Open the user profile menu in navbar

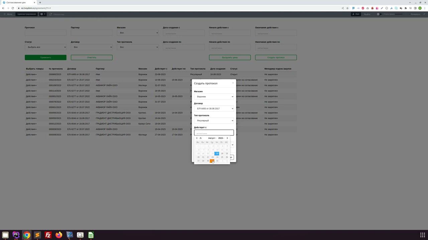pos(356,14)
